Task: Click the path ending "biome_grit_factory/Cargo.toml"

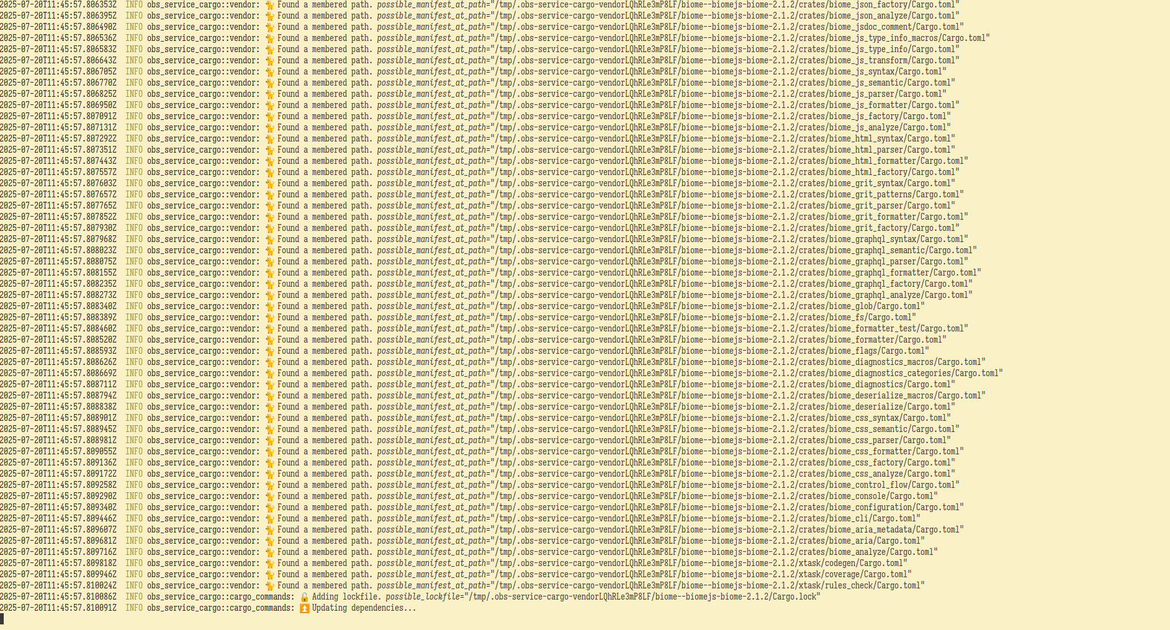Action: coord(724,228)
